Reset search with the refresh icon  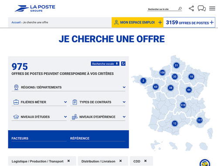coord(123,64)
